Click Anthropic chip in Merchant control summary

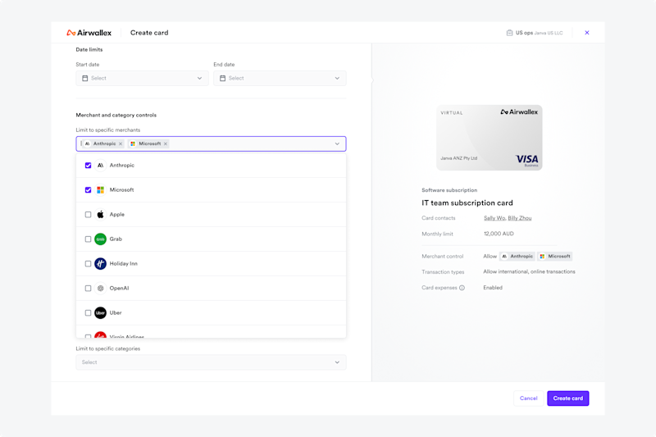point(517,257)
